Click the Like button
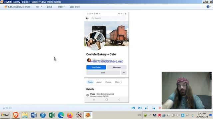213x119 pixels. click(103, 73)
